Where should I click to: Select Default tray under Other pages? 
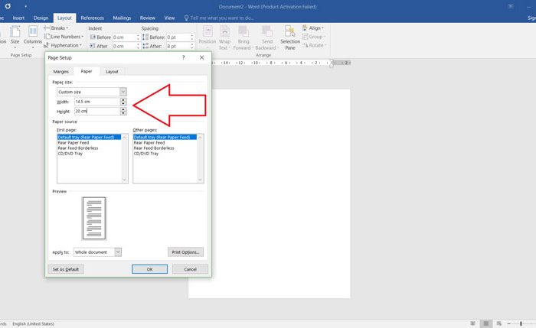165,137
